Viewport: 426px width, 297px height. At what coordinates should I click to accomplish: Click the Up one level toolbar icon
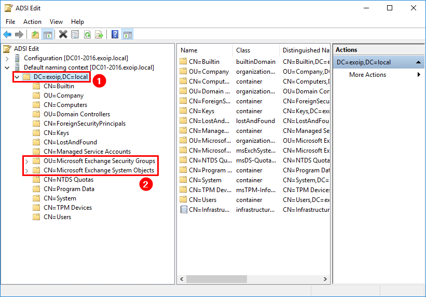tap(35, 35)
